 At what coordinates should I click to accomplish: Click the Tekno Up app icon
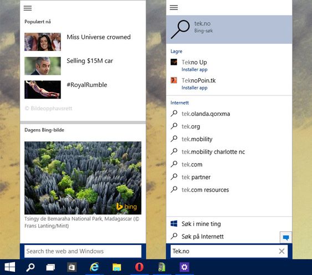click(x=174, y=62)
